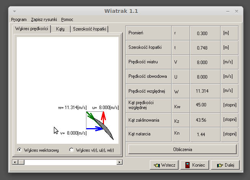Click the Koniec button with exit-door icon

click(x=195, y=165)
